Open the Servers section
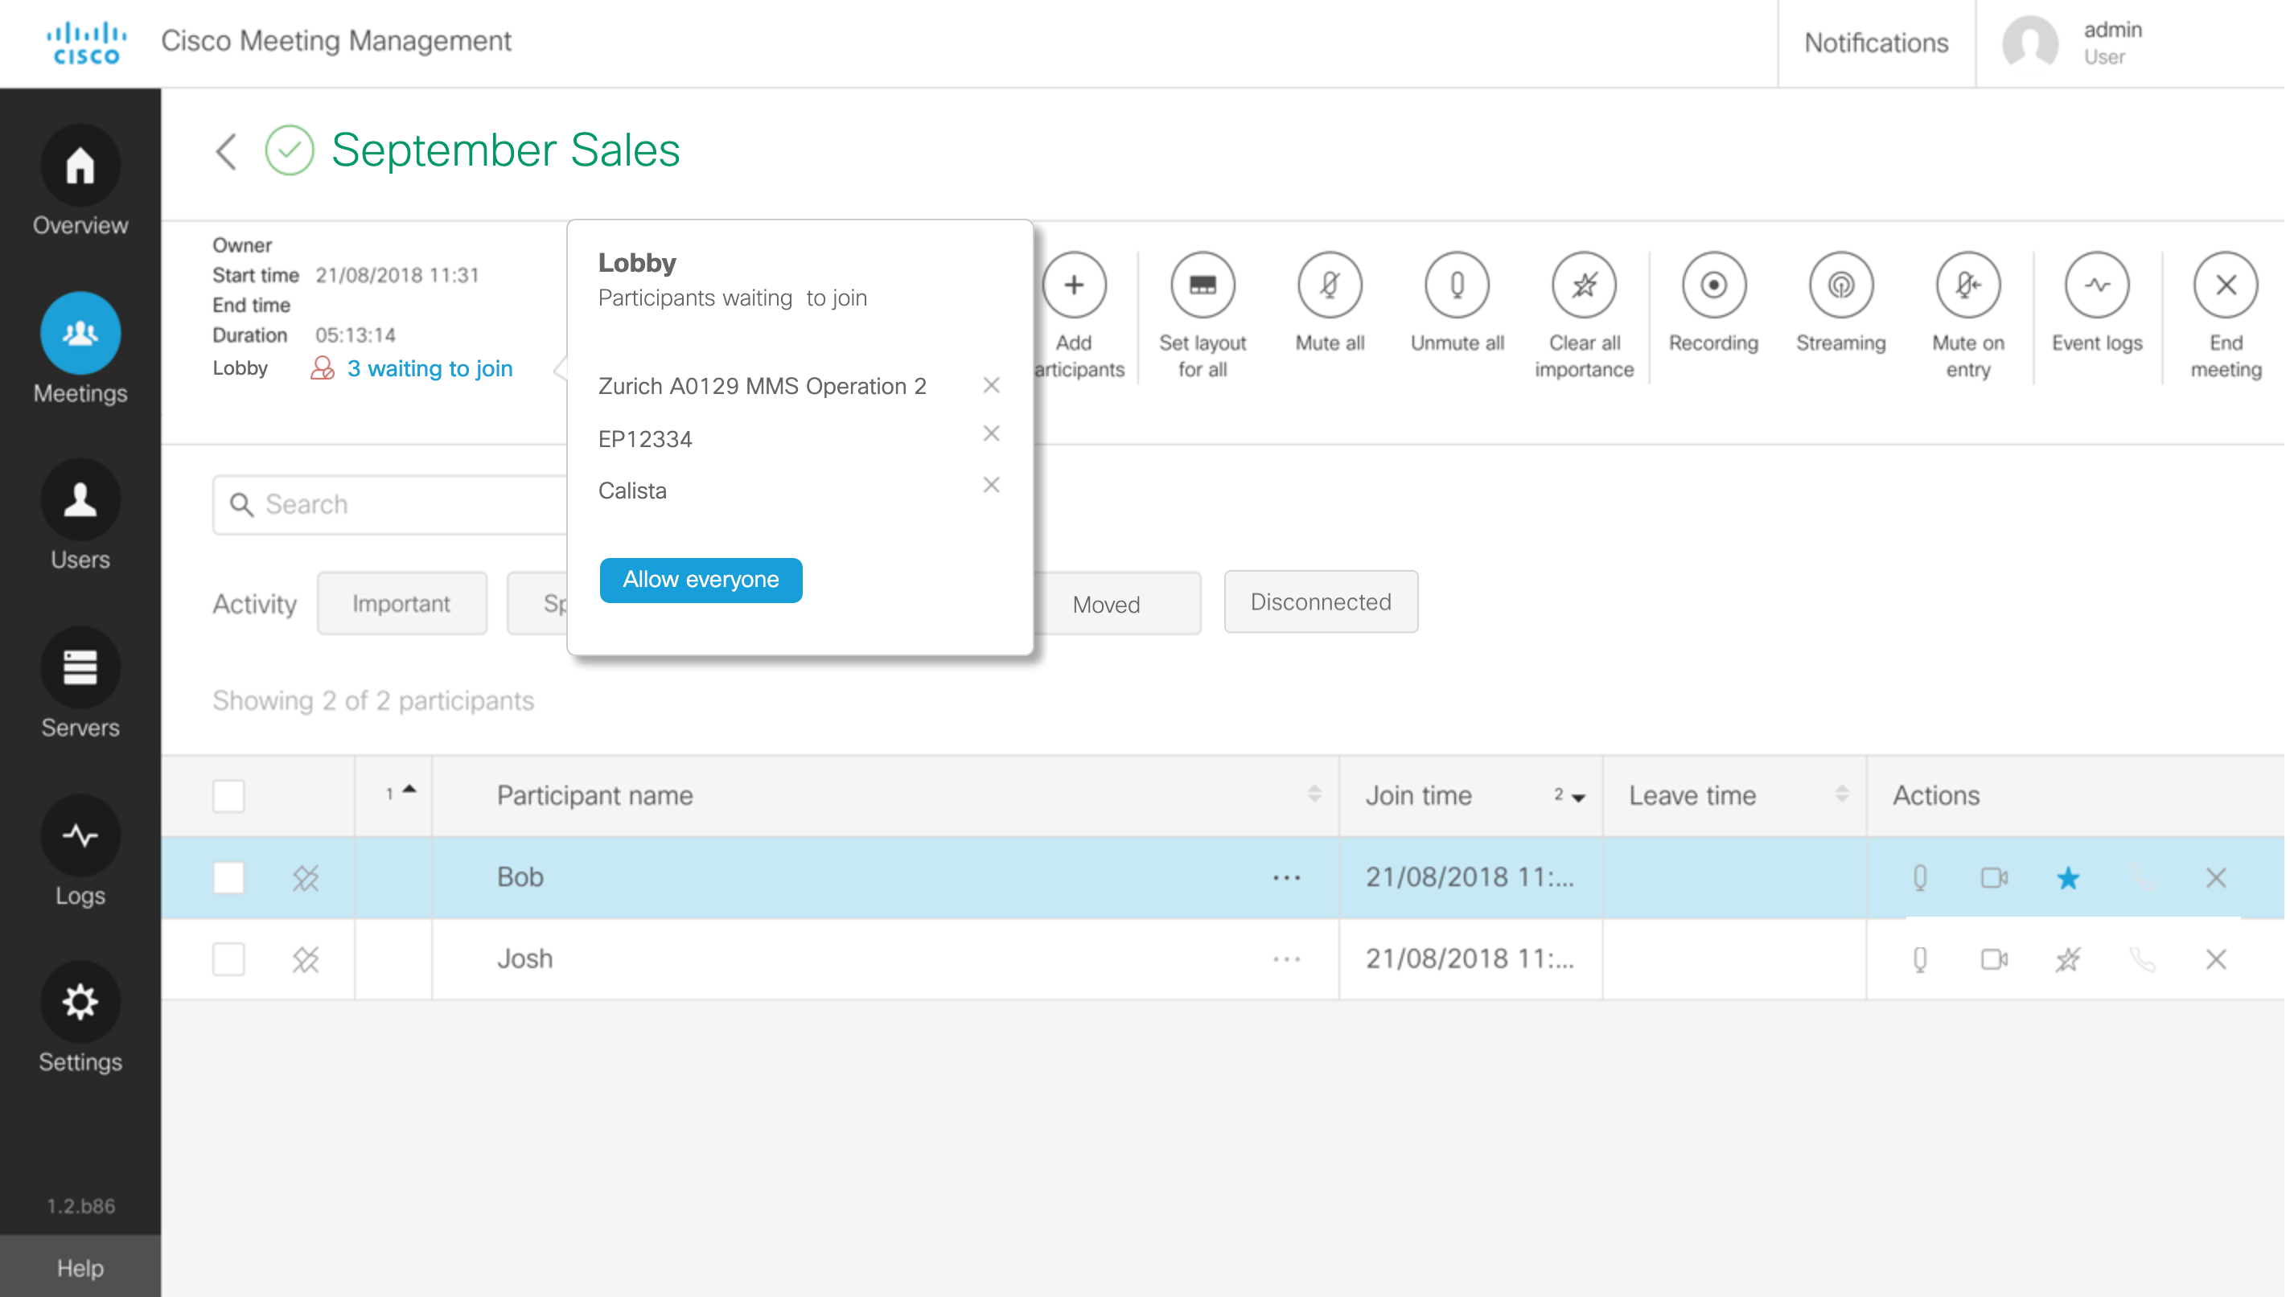This screenshot has height=1297, width=2290. click(x=80, y=684)
